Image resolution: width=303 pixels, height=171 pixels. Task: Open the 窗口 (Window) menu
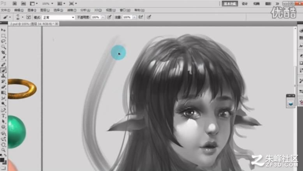[125, 10]
